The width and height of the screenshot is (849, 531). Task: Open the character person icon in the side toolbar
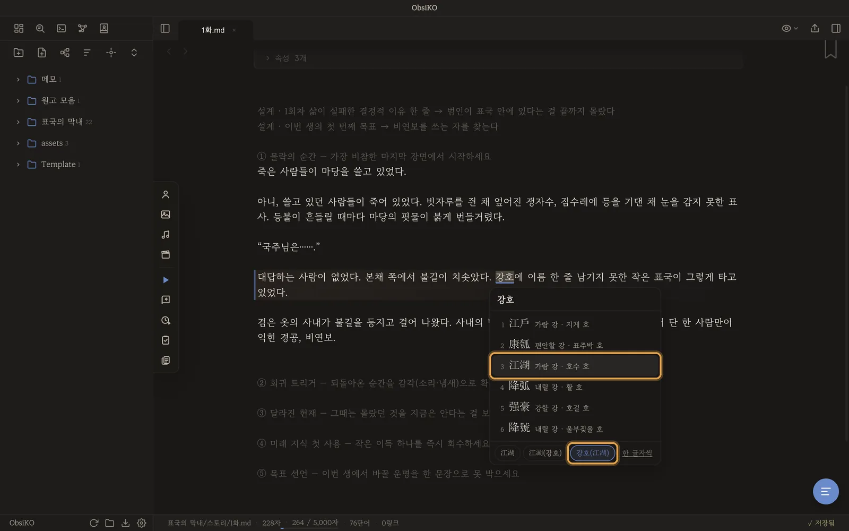tap(166, 194)
